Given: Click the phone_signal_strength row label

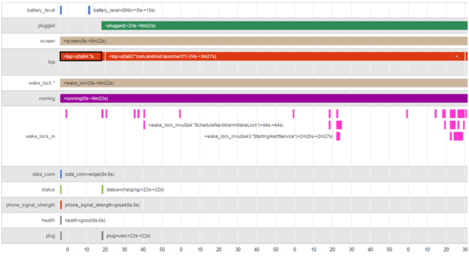Looking at the screenshot, I should click(x=31, y=205).
